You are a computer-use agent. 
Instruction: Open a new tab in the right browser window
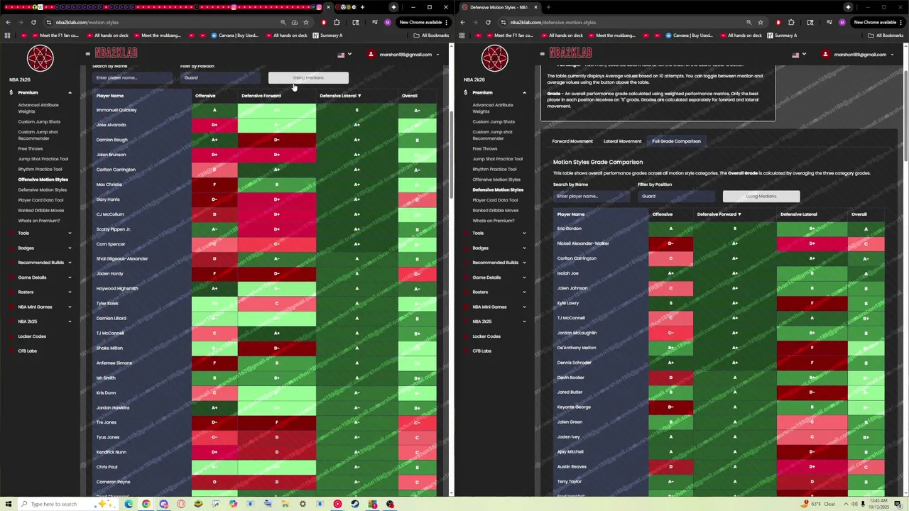point(548,7)
